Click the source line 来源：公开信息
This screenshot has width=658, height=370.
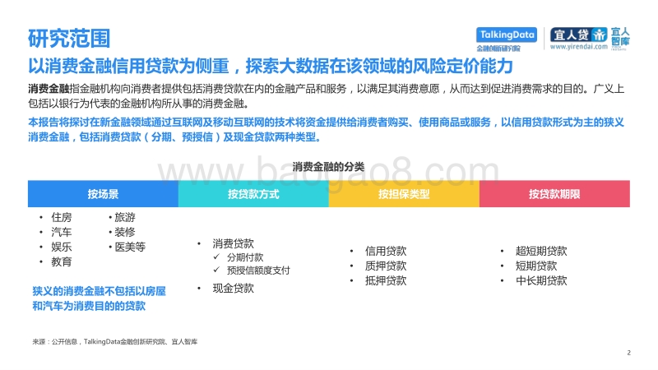tap(115, 341)
